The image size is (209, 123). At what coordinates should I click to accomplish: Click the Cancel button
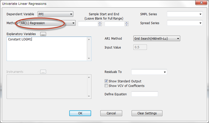tap(111, 113)
